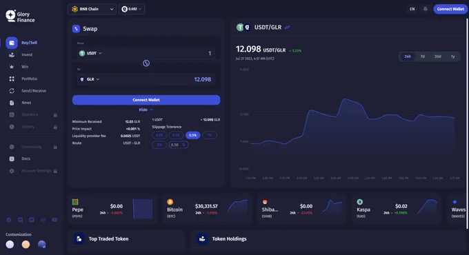
Task: Click the Glory Finance logo
Action: coord(20,17)
